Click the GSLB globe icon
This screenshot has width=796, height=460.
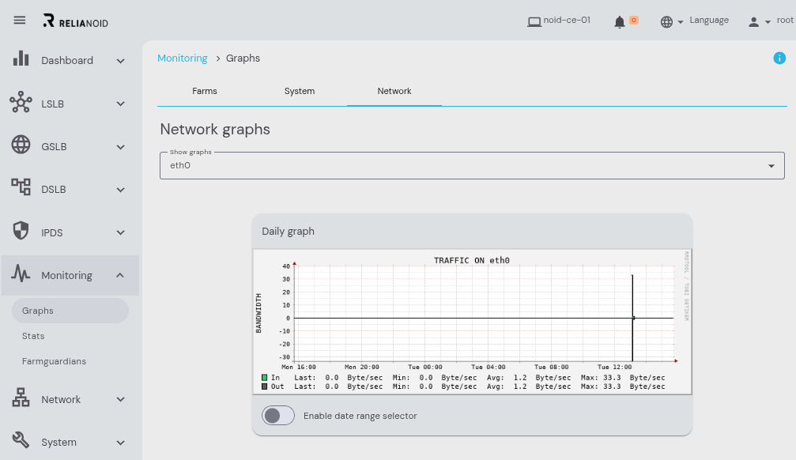(x=21, y=145)
